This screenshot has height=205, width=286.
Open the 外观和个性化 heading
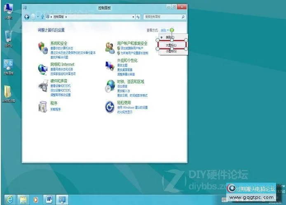[x=127, y=61]
